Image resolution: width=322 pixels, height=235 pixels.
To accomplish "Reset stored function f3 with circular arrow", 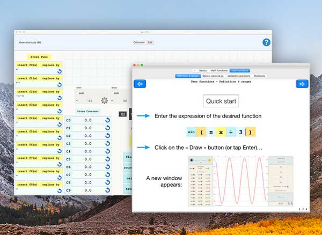I will (x=60, y=111).
